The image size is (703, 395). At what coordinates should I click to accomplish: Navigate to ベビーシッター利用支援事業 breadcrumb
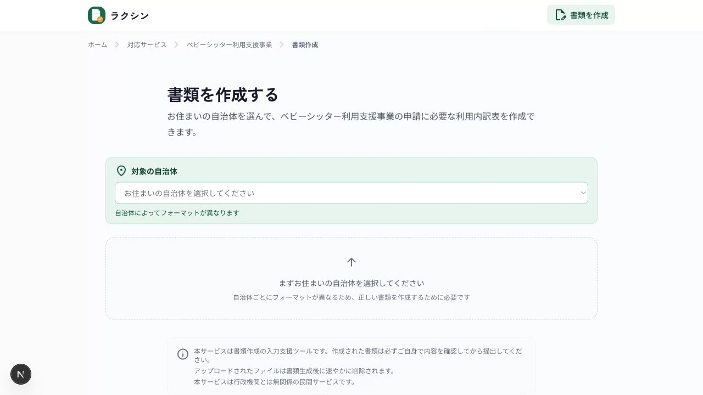tap(229, 45)
